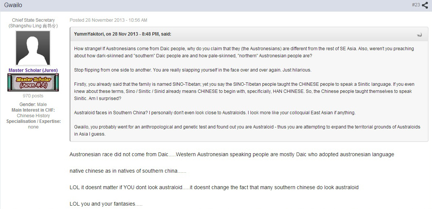Click the reply line 'LOL you and your fantasies'
432x209 pixels.
pyautogui.click(x=106, y=204)
